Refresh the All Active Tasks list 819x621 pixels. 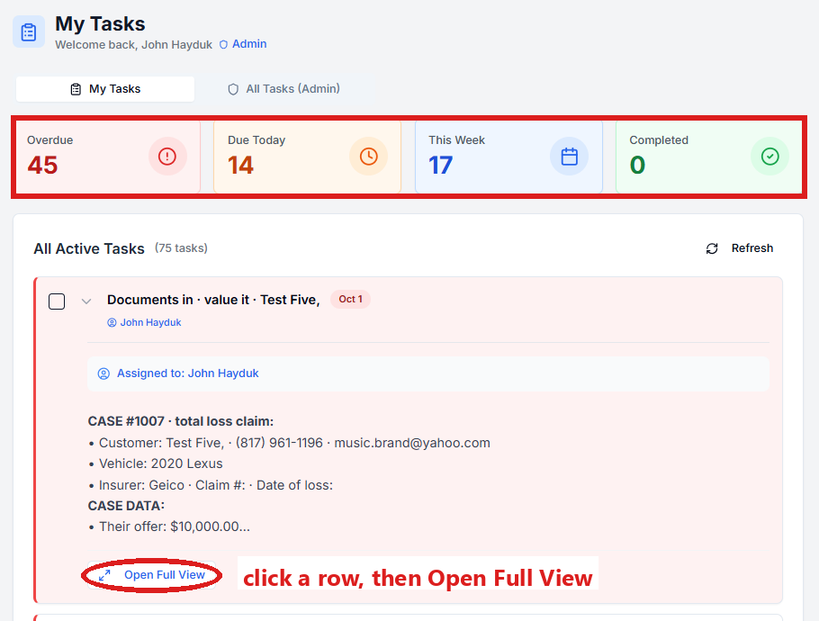click(x=739, y=248)
